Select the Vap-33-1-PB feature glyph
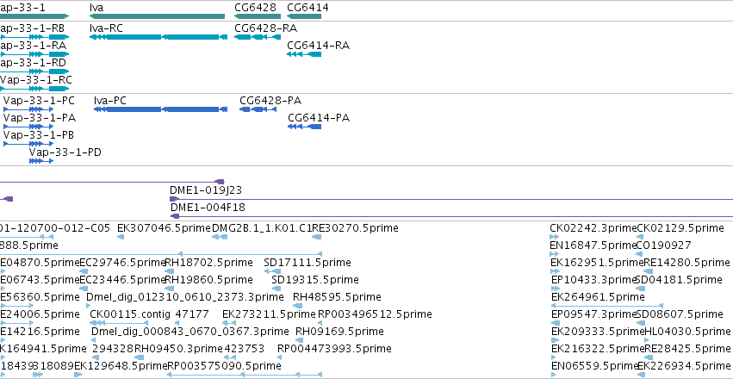 pyautogui.click(x=28, y=144)
